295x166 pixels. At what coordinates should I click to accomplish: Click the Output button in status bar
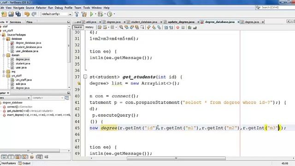24,163
